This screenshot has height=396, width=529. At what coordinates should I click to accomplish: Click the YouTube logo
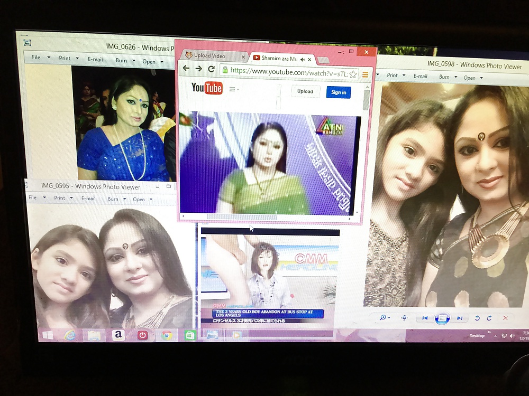click(207, 88)
